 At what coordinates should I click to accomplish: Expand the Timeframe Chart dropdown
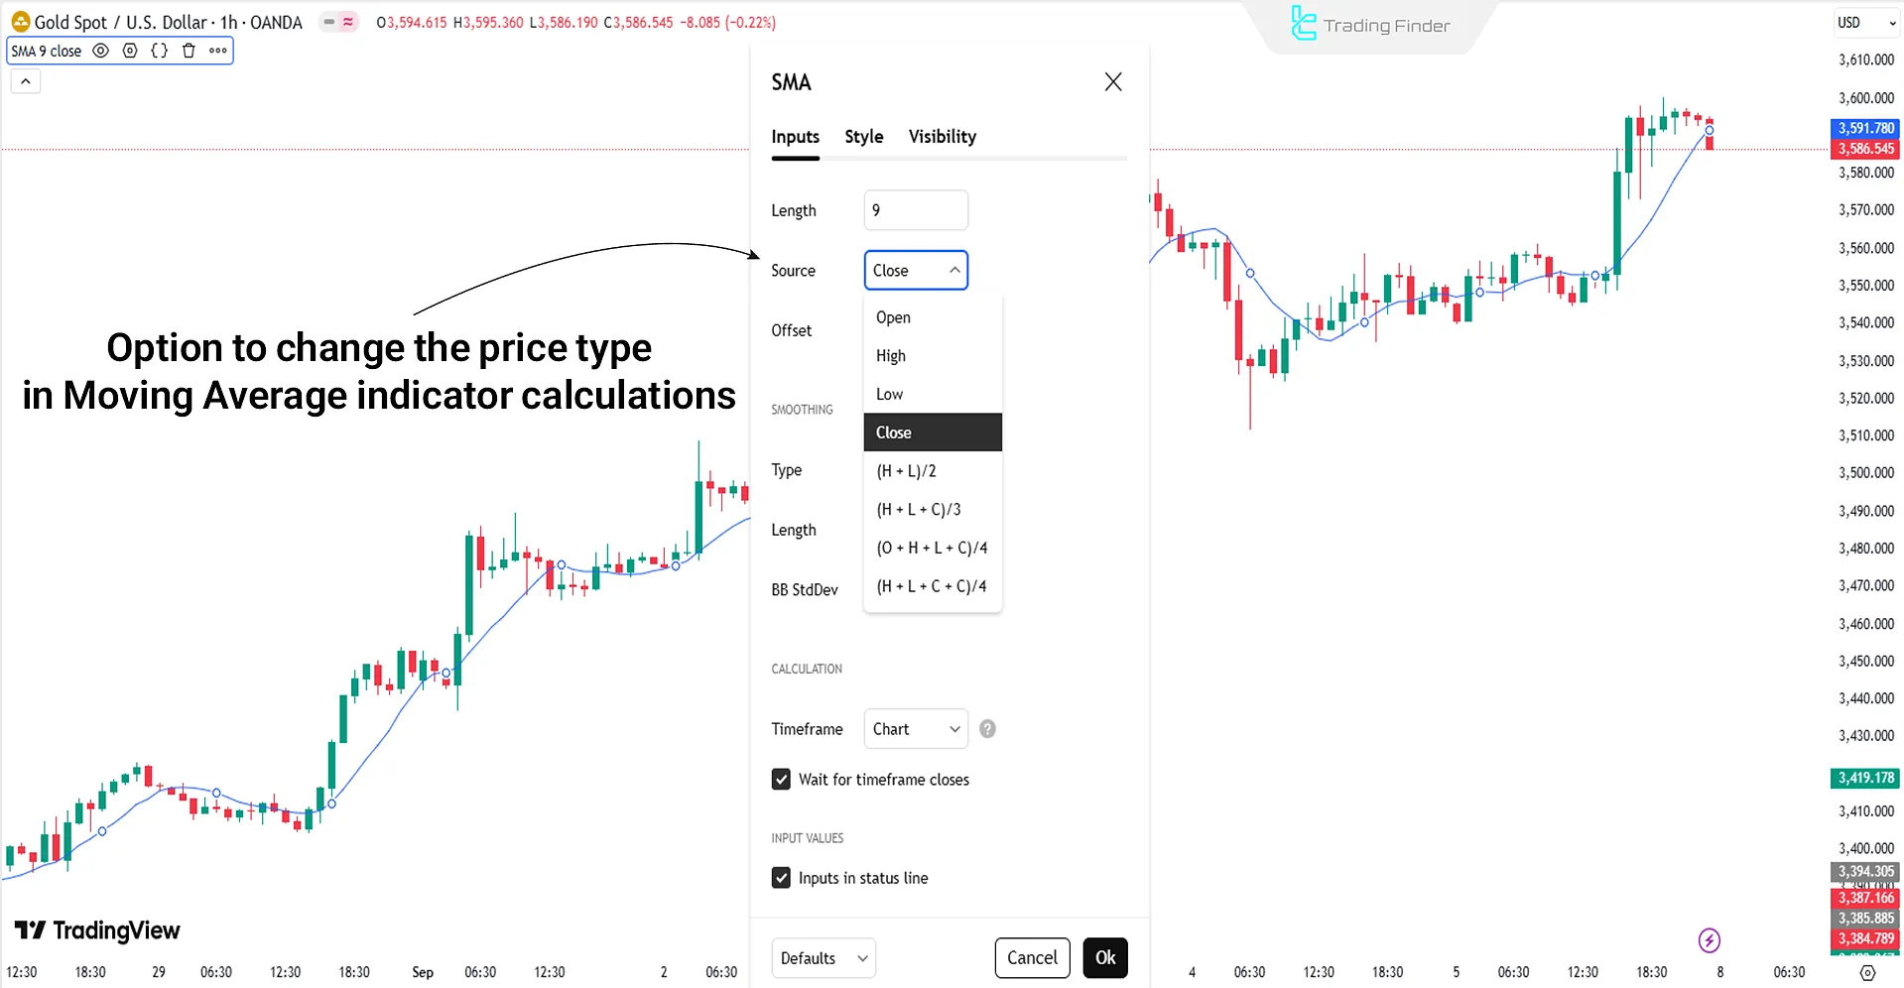click(x=916, y=729)
